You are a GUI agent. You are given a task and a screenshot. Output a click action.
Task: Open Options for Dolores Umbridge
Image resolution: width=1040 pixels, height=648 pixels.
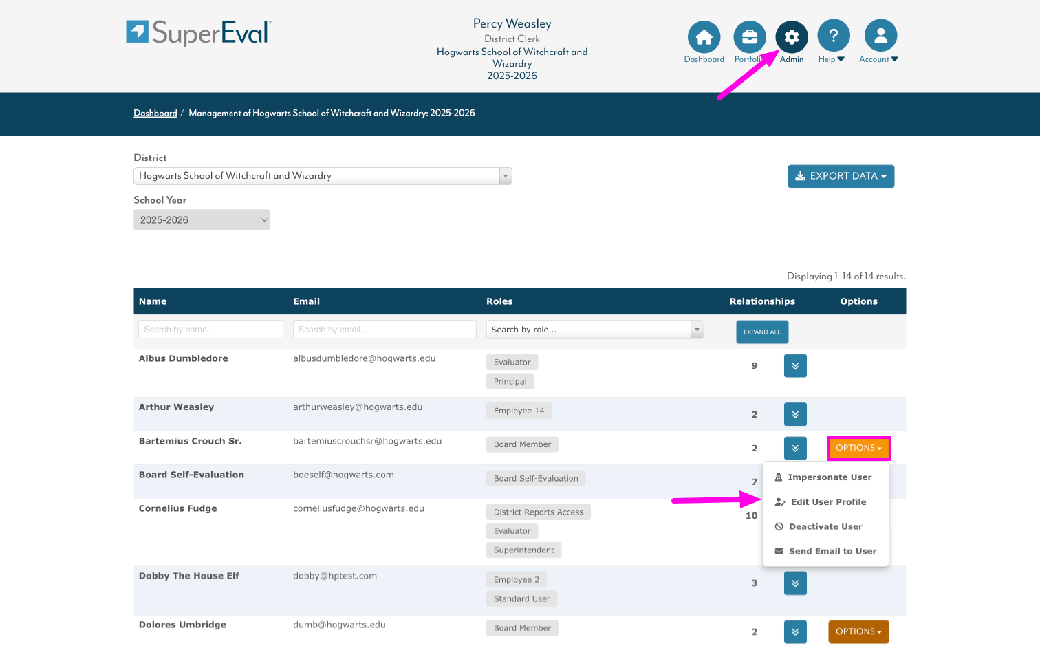pos(858,631)
